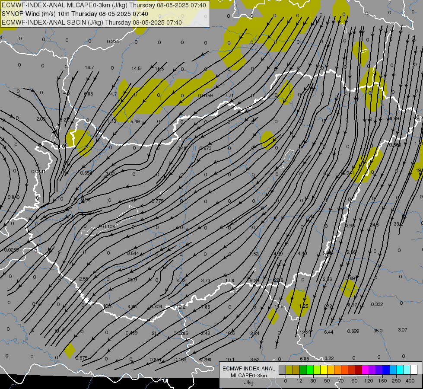Click the map value 0.234

[113, 41]
